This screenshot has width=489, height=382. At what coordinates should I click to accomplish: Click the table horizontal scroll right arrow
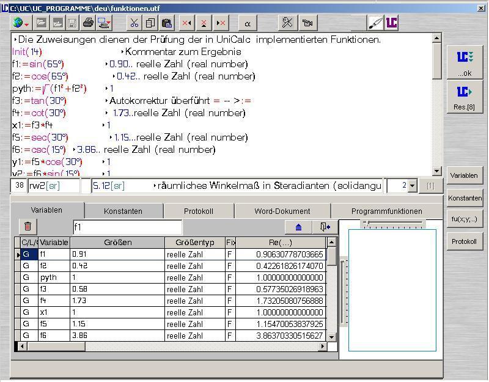(323, 346)
